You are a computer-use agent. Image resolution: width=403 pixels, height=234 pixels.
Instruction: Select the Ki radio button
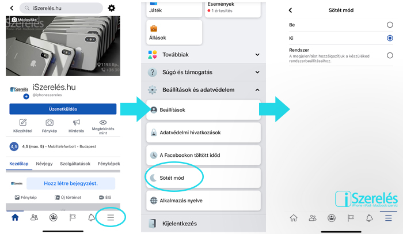pos(390,38)
